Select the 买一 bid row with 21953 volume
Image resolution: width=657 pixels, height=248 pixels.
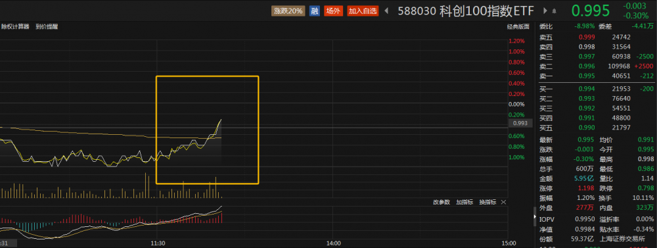point(597,89)
